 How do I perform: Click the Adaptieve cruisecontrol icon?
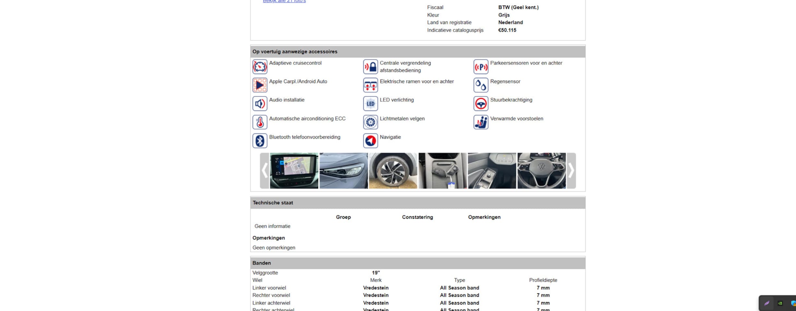pyautogui.click(x=260, y=67)
